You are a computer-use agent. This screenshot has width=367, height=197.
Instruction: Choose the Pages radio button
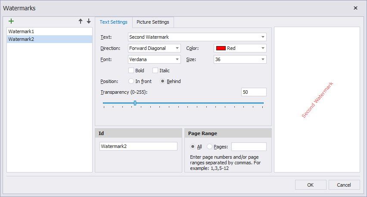tap(210, 147)
